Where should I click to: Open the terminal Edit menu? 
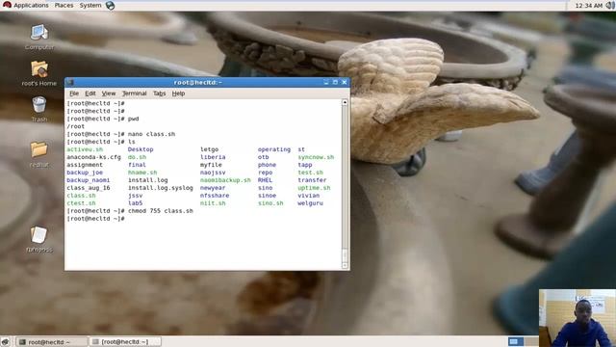(90, 93)
